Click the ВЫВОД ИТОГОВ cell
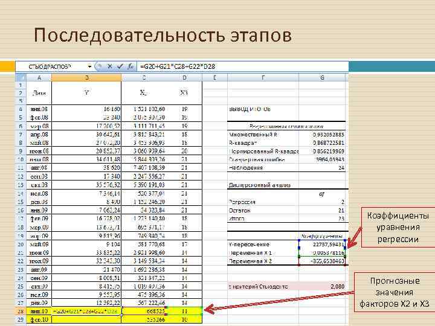The height and width of the screenshot is (326, 435). [263, 109]
